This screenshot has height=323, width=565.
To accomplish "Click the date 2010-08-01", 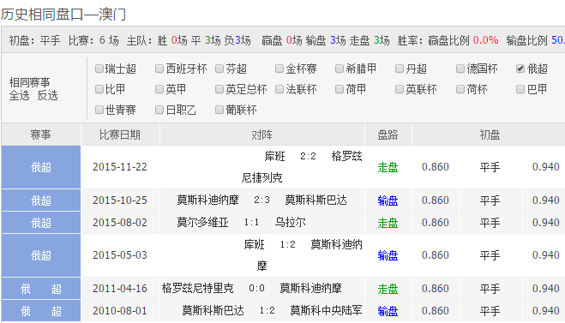I will point(120,311).
